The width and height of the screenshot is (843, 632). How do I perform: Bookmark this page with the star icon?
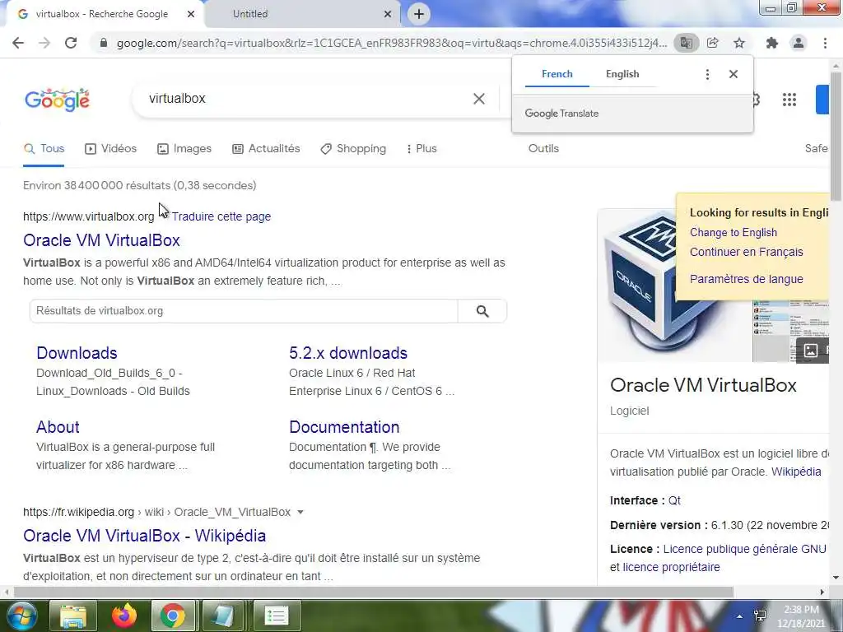[740, 43]
